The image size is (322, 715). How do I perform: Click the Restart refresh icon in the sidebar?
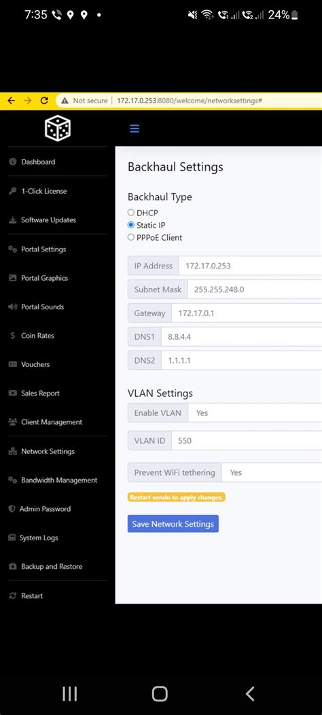(x=13, y=595)
